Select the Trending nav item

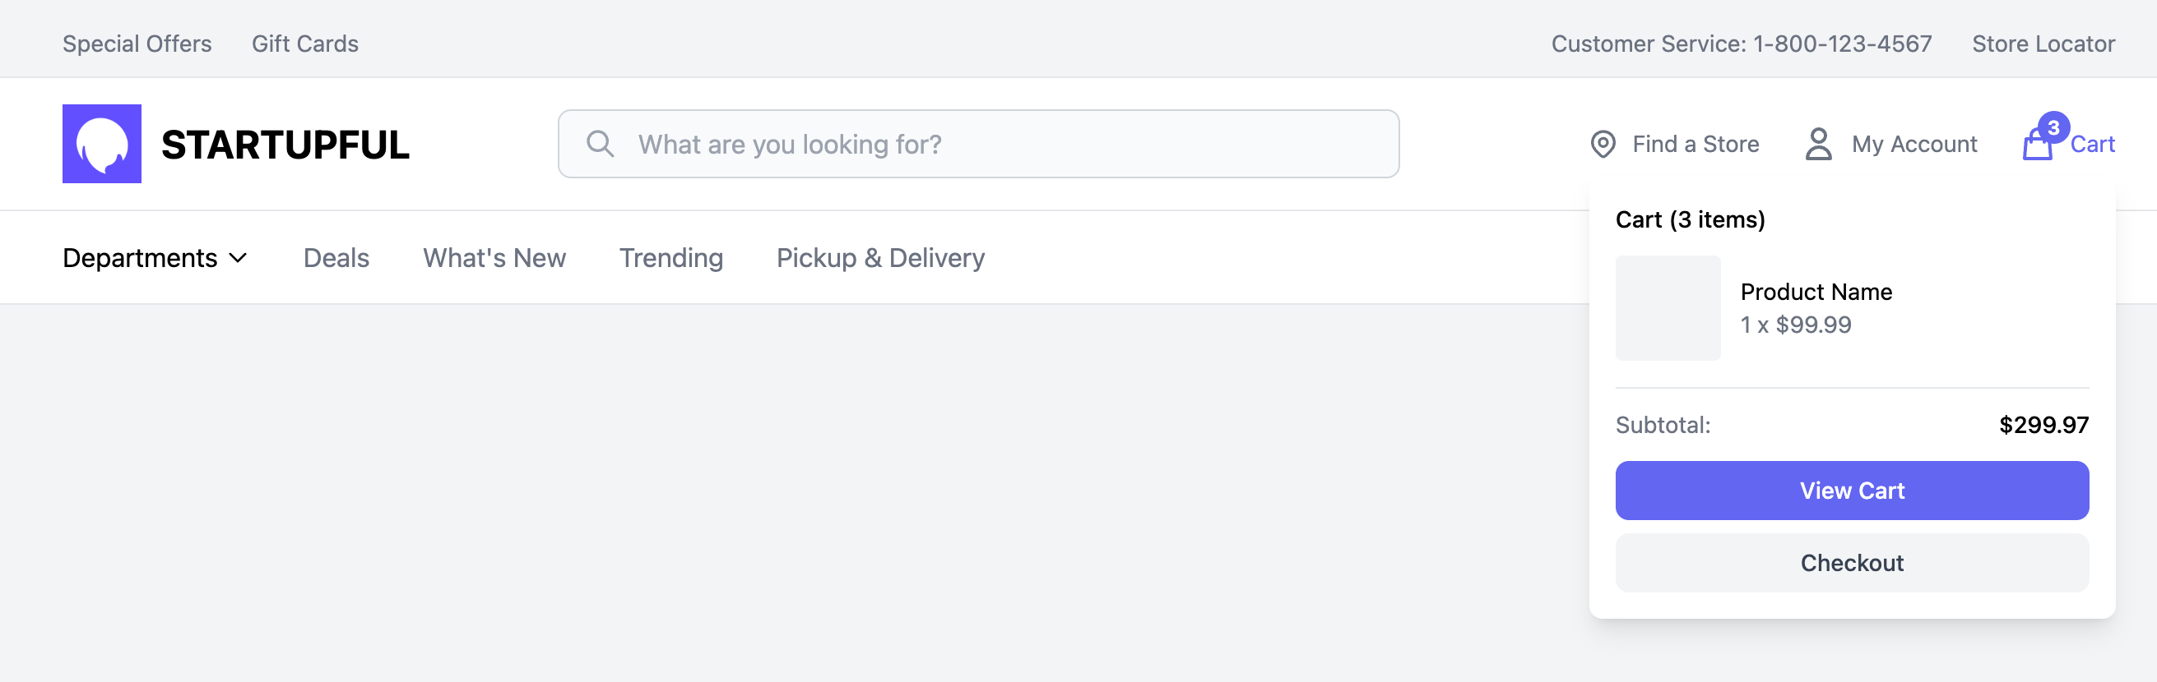click(x=670, y=258)
